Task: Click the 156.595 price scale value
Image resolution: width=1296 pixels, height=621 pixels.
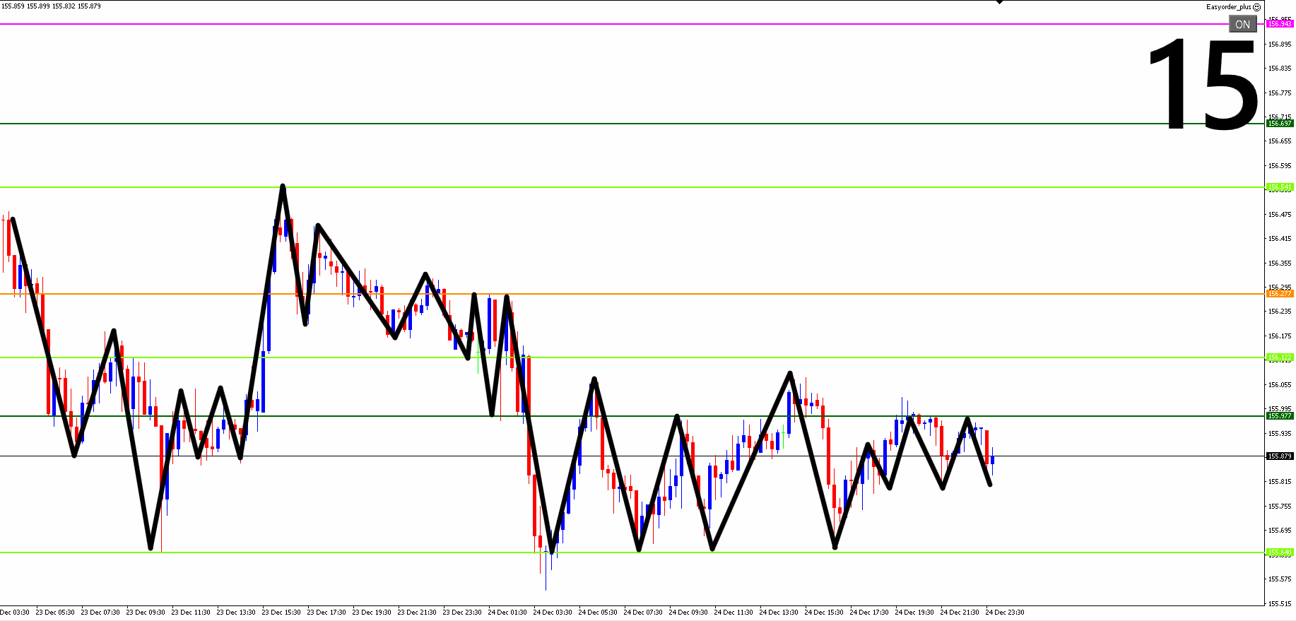Action: tap(1280, 166)
